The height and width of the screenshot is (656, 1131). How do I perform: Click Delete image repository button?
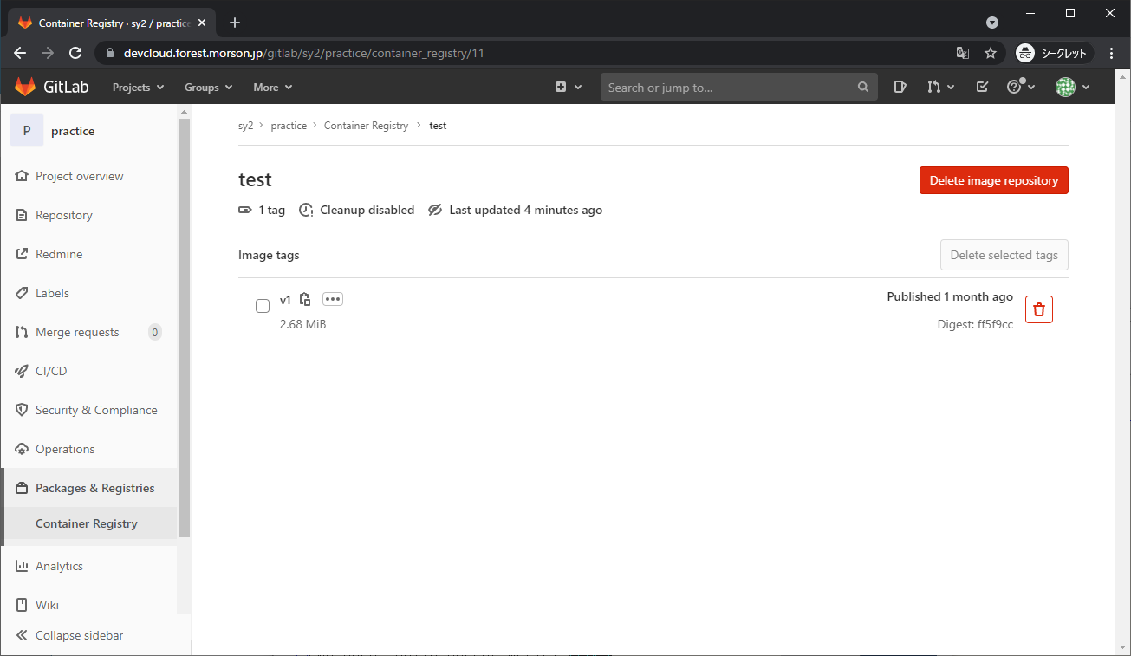click(993, 180)
